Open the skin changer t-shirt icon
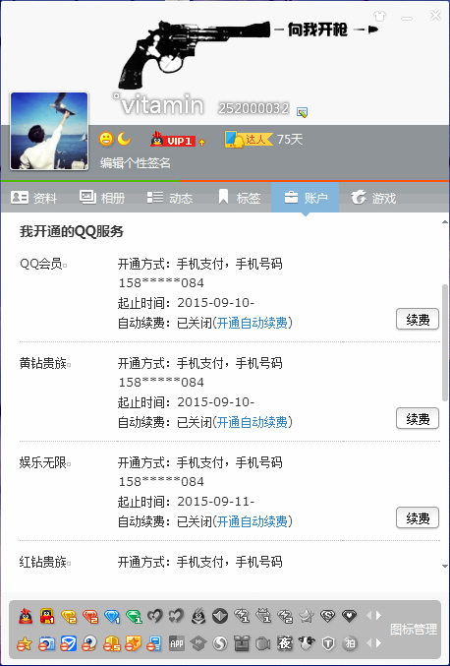 379,17
